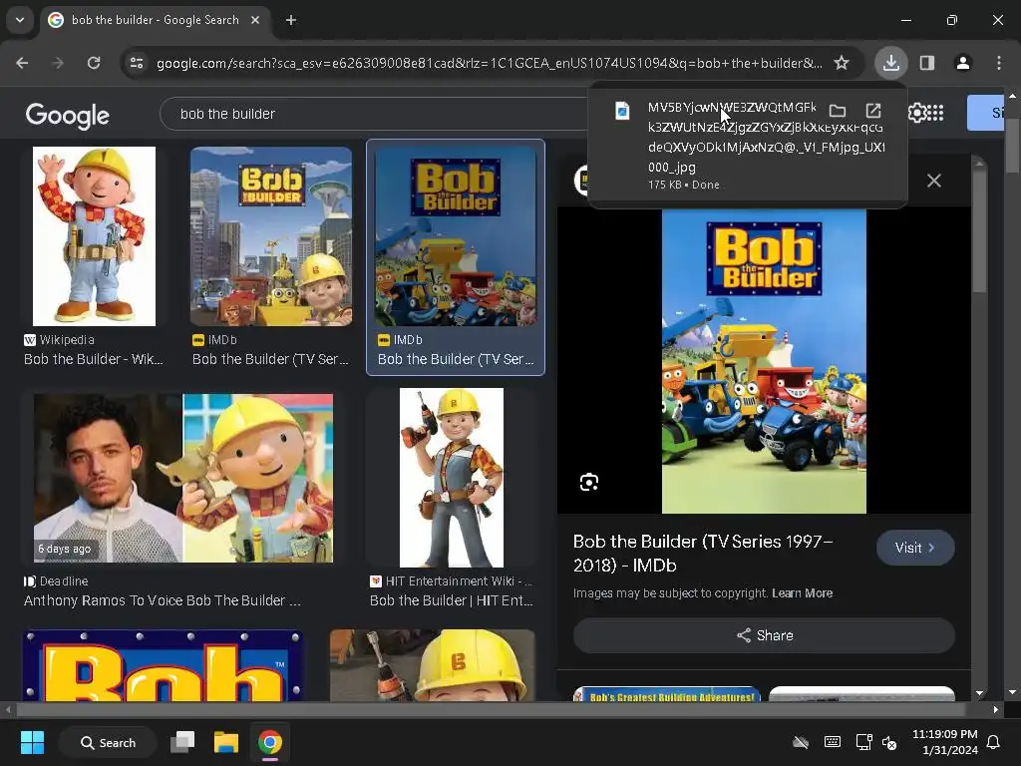Viewport: 1021px width, 766px height.
Task: Click the taskbar clock 11:19:09 PM
Action: (945, 734)
